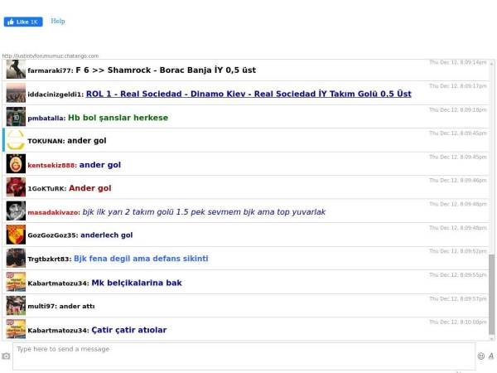
Task: Click the Facebook Like 1K button
Action: (22, 22)
